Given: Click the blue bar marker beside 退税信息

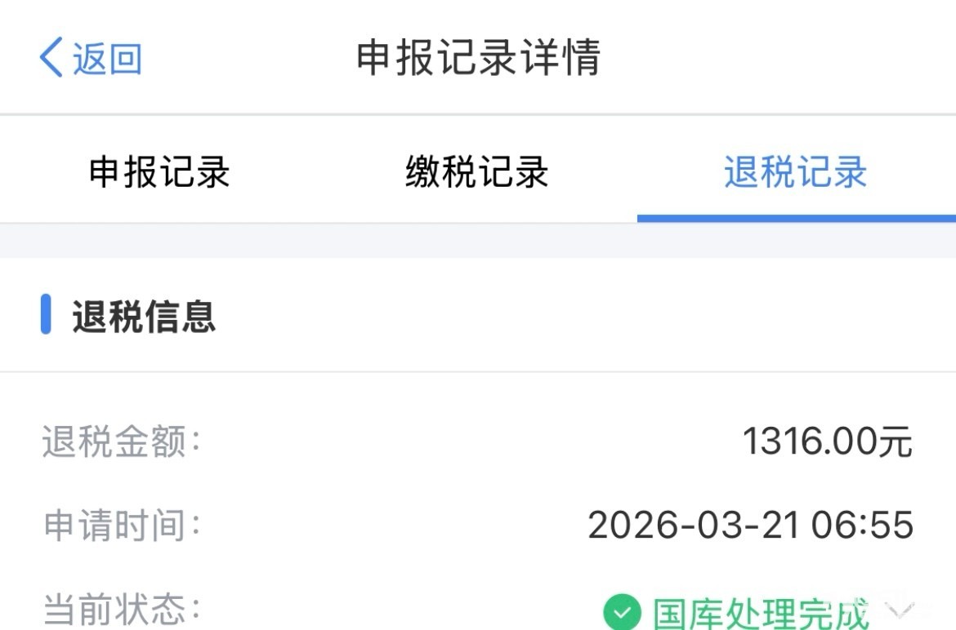Looking at the screenshot, I should (x=46, y=314).
